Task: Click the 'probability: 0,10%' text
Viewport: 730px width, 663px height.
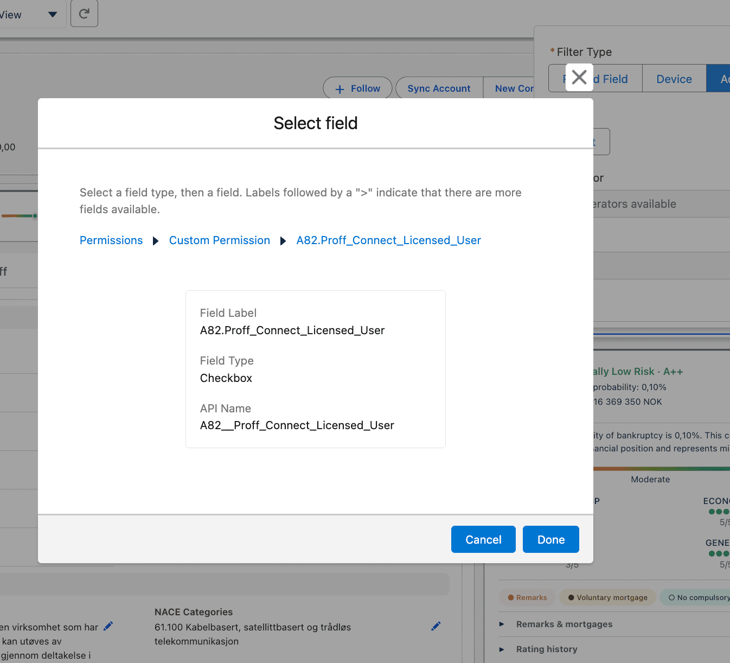Action: coord(630,387)
